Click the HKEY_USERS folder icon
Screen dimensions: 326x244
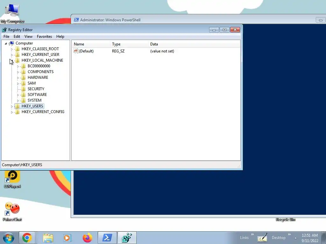(18, 106)
